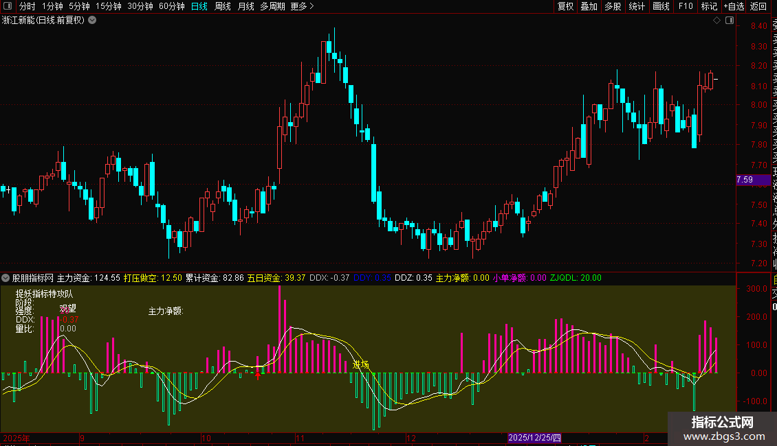Click the highlighted 2025/12/25/四 date label
Viewport: 777px width, 446px height.
[x=535, y=438]
